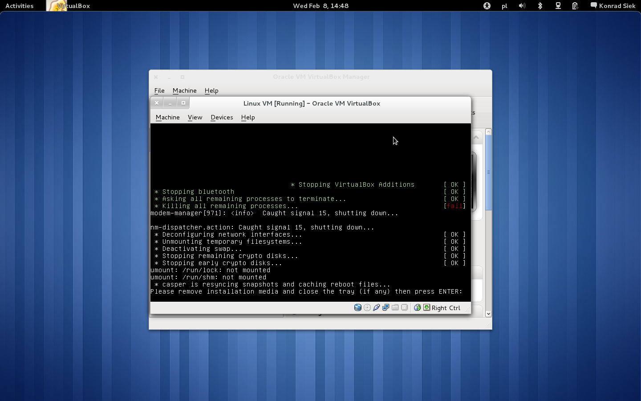Open the accessibility menu in top bar
The image size is (641, 401).
click(487, 6)
